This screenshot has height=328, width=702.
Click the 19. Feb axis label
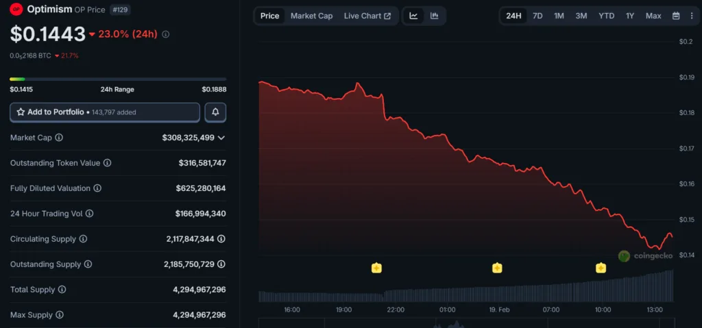pos(499,310)
